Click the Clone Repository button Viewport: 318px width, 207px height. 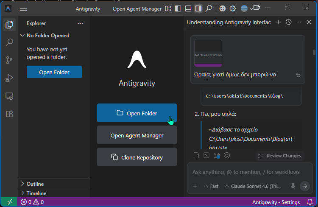(x=137, y=157)
